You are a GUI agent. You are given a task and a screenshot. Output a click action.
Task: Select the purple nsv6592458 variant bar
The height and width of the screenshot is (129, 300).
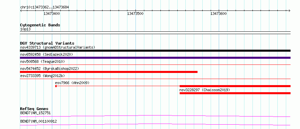pyautogui.click(x=155, y=58)
